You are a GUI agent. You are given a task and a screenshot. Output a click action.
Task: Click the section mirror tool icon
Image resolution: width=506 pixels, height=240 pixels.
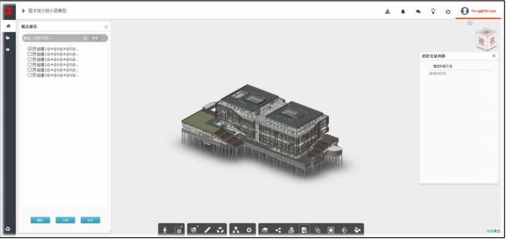coord(344,230)
